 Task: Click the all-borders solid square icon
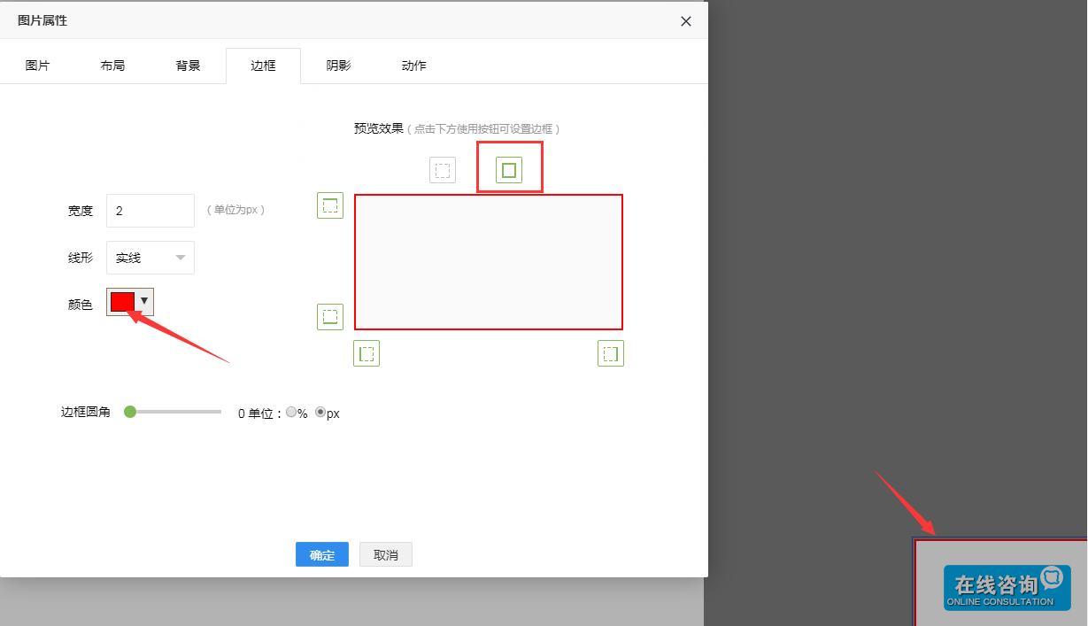click(509, 170)
